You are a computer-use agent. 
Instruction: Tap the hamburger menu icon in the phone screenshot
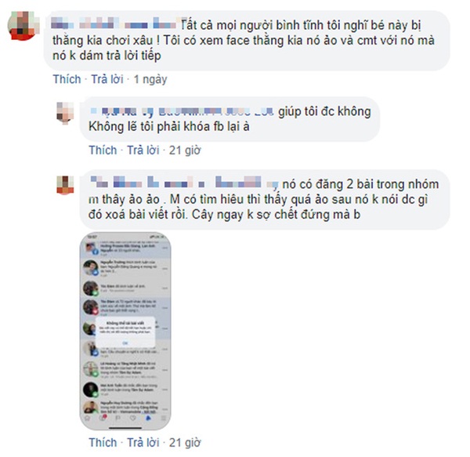tap(164, 418)
